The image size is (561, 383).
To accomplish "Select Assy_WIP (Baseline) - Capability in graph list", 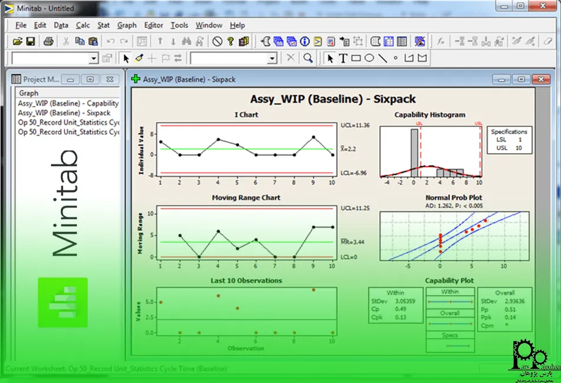I will 68,103.
